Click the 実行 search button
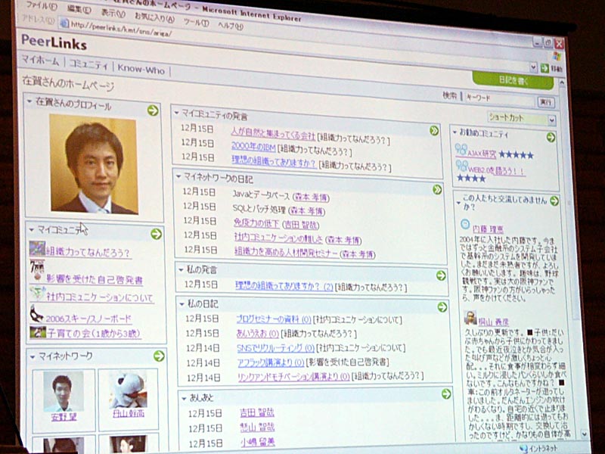 click(546, 102)
